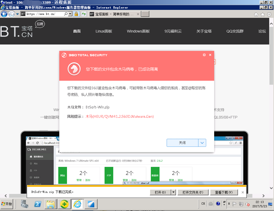This screenshot has height=211, width=274.
Task: Close the 宝塔面板 browser tab
Action: [138, 14]
